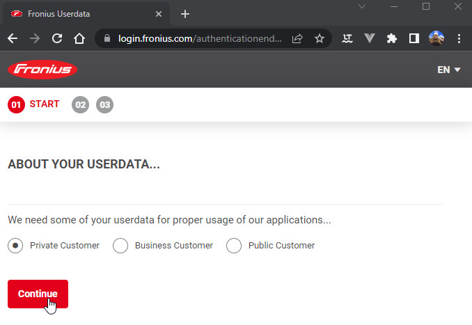Bookmark this page with star icon
Image resolution: width=472 pixels, height=325 pixels.
320,39
